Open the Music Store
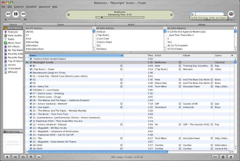The height and width of the screenshot is (161, 240). (x=13, y=43)
